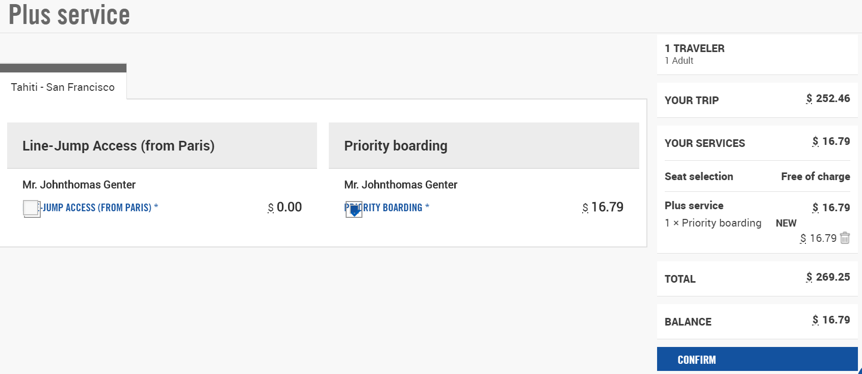Click the dollar symbol in Your Services row
The width and height of the screenshot is (862, 374).
click(815, 141)
